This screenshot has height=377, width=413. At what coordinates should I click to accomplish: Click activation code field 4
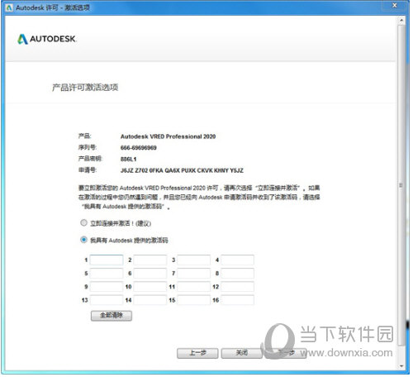238,260
